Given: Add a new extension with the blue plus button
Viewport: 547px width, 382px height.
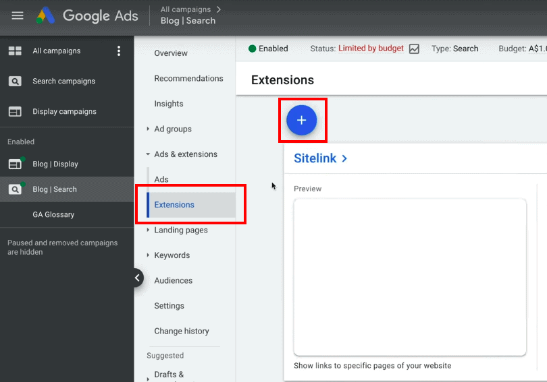Looking at the screenshot, I should [x=302, y=120].
